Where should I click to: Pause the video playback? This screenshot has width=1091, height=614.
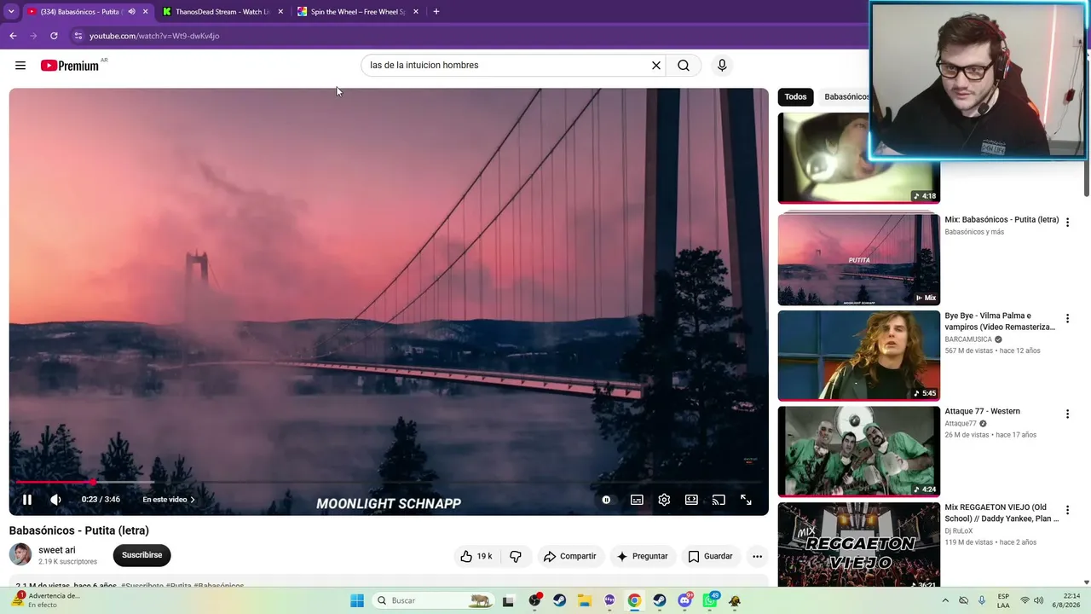click(x=27, y=500)
